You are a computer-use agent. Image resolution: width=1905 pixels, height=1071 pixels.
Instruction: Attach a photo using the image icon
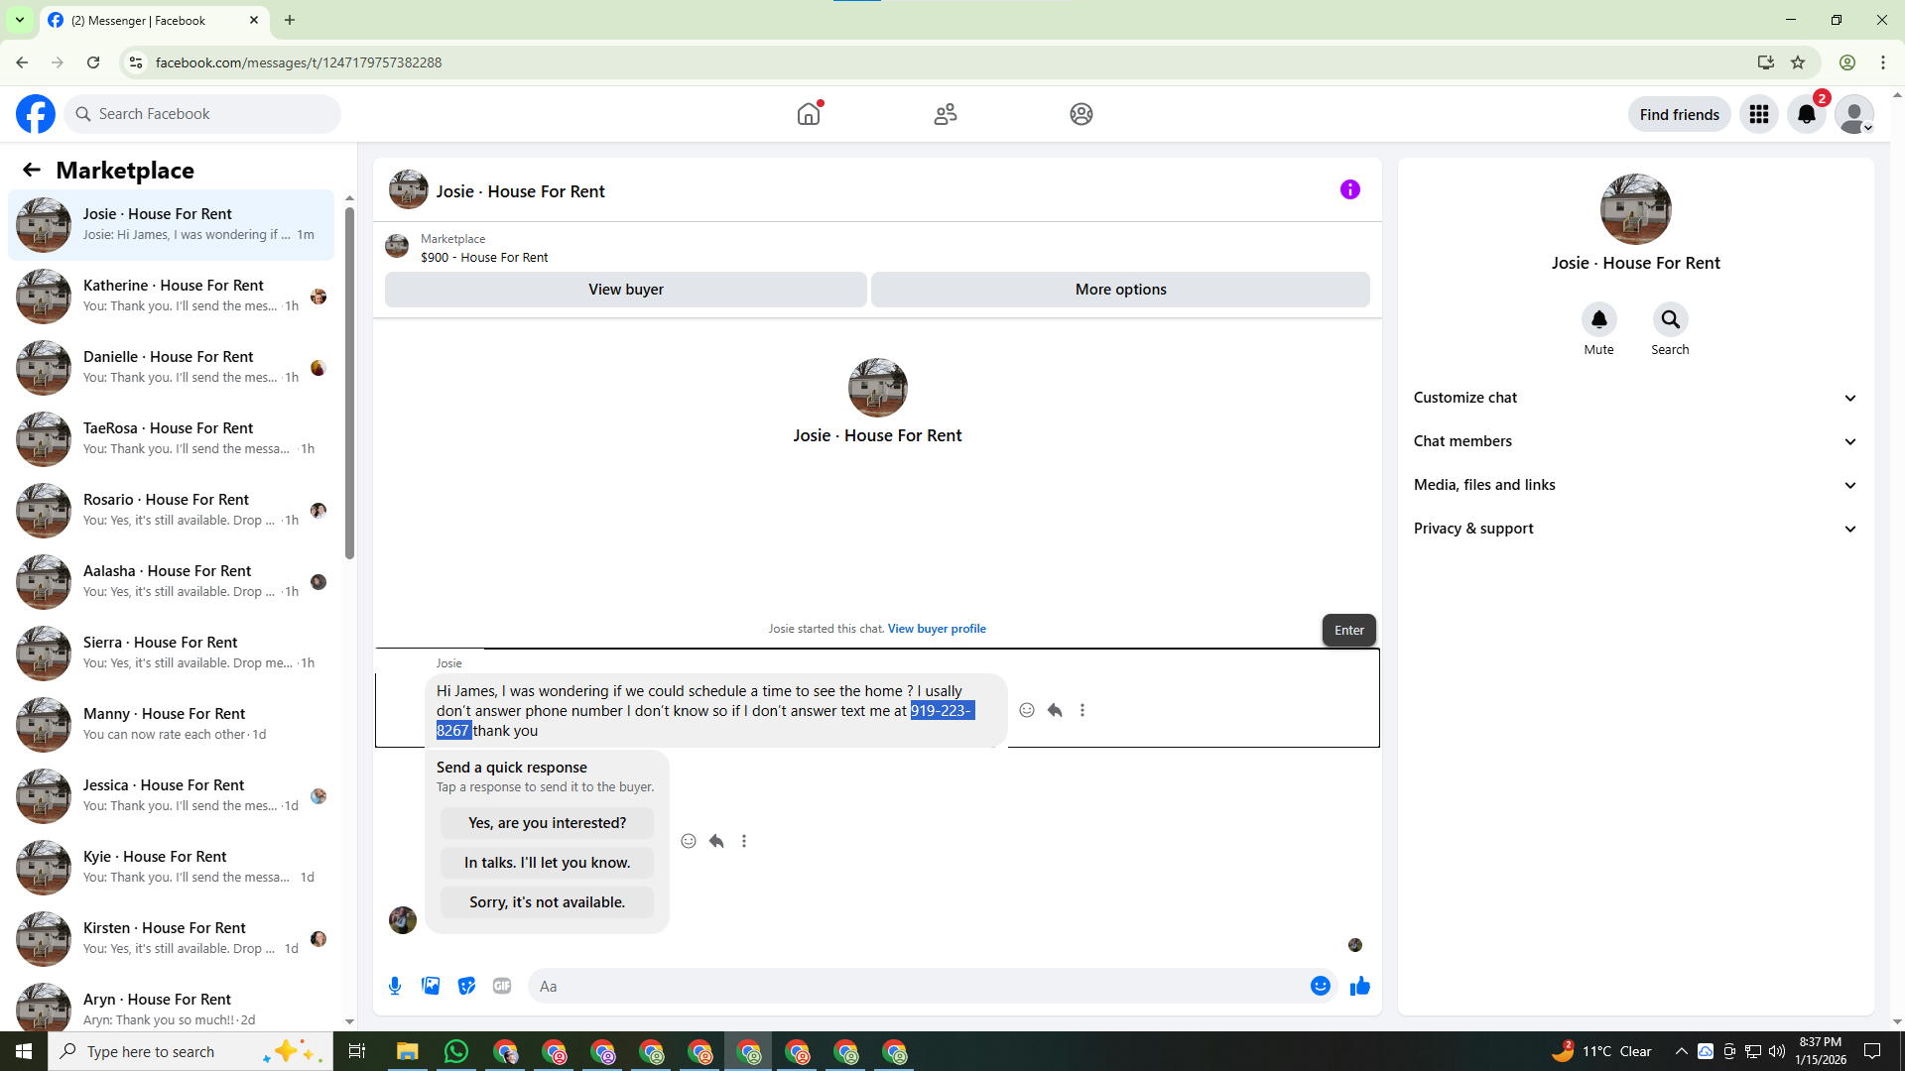tap(431, 986)
